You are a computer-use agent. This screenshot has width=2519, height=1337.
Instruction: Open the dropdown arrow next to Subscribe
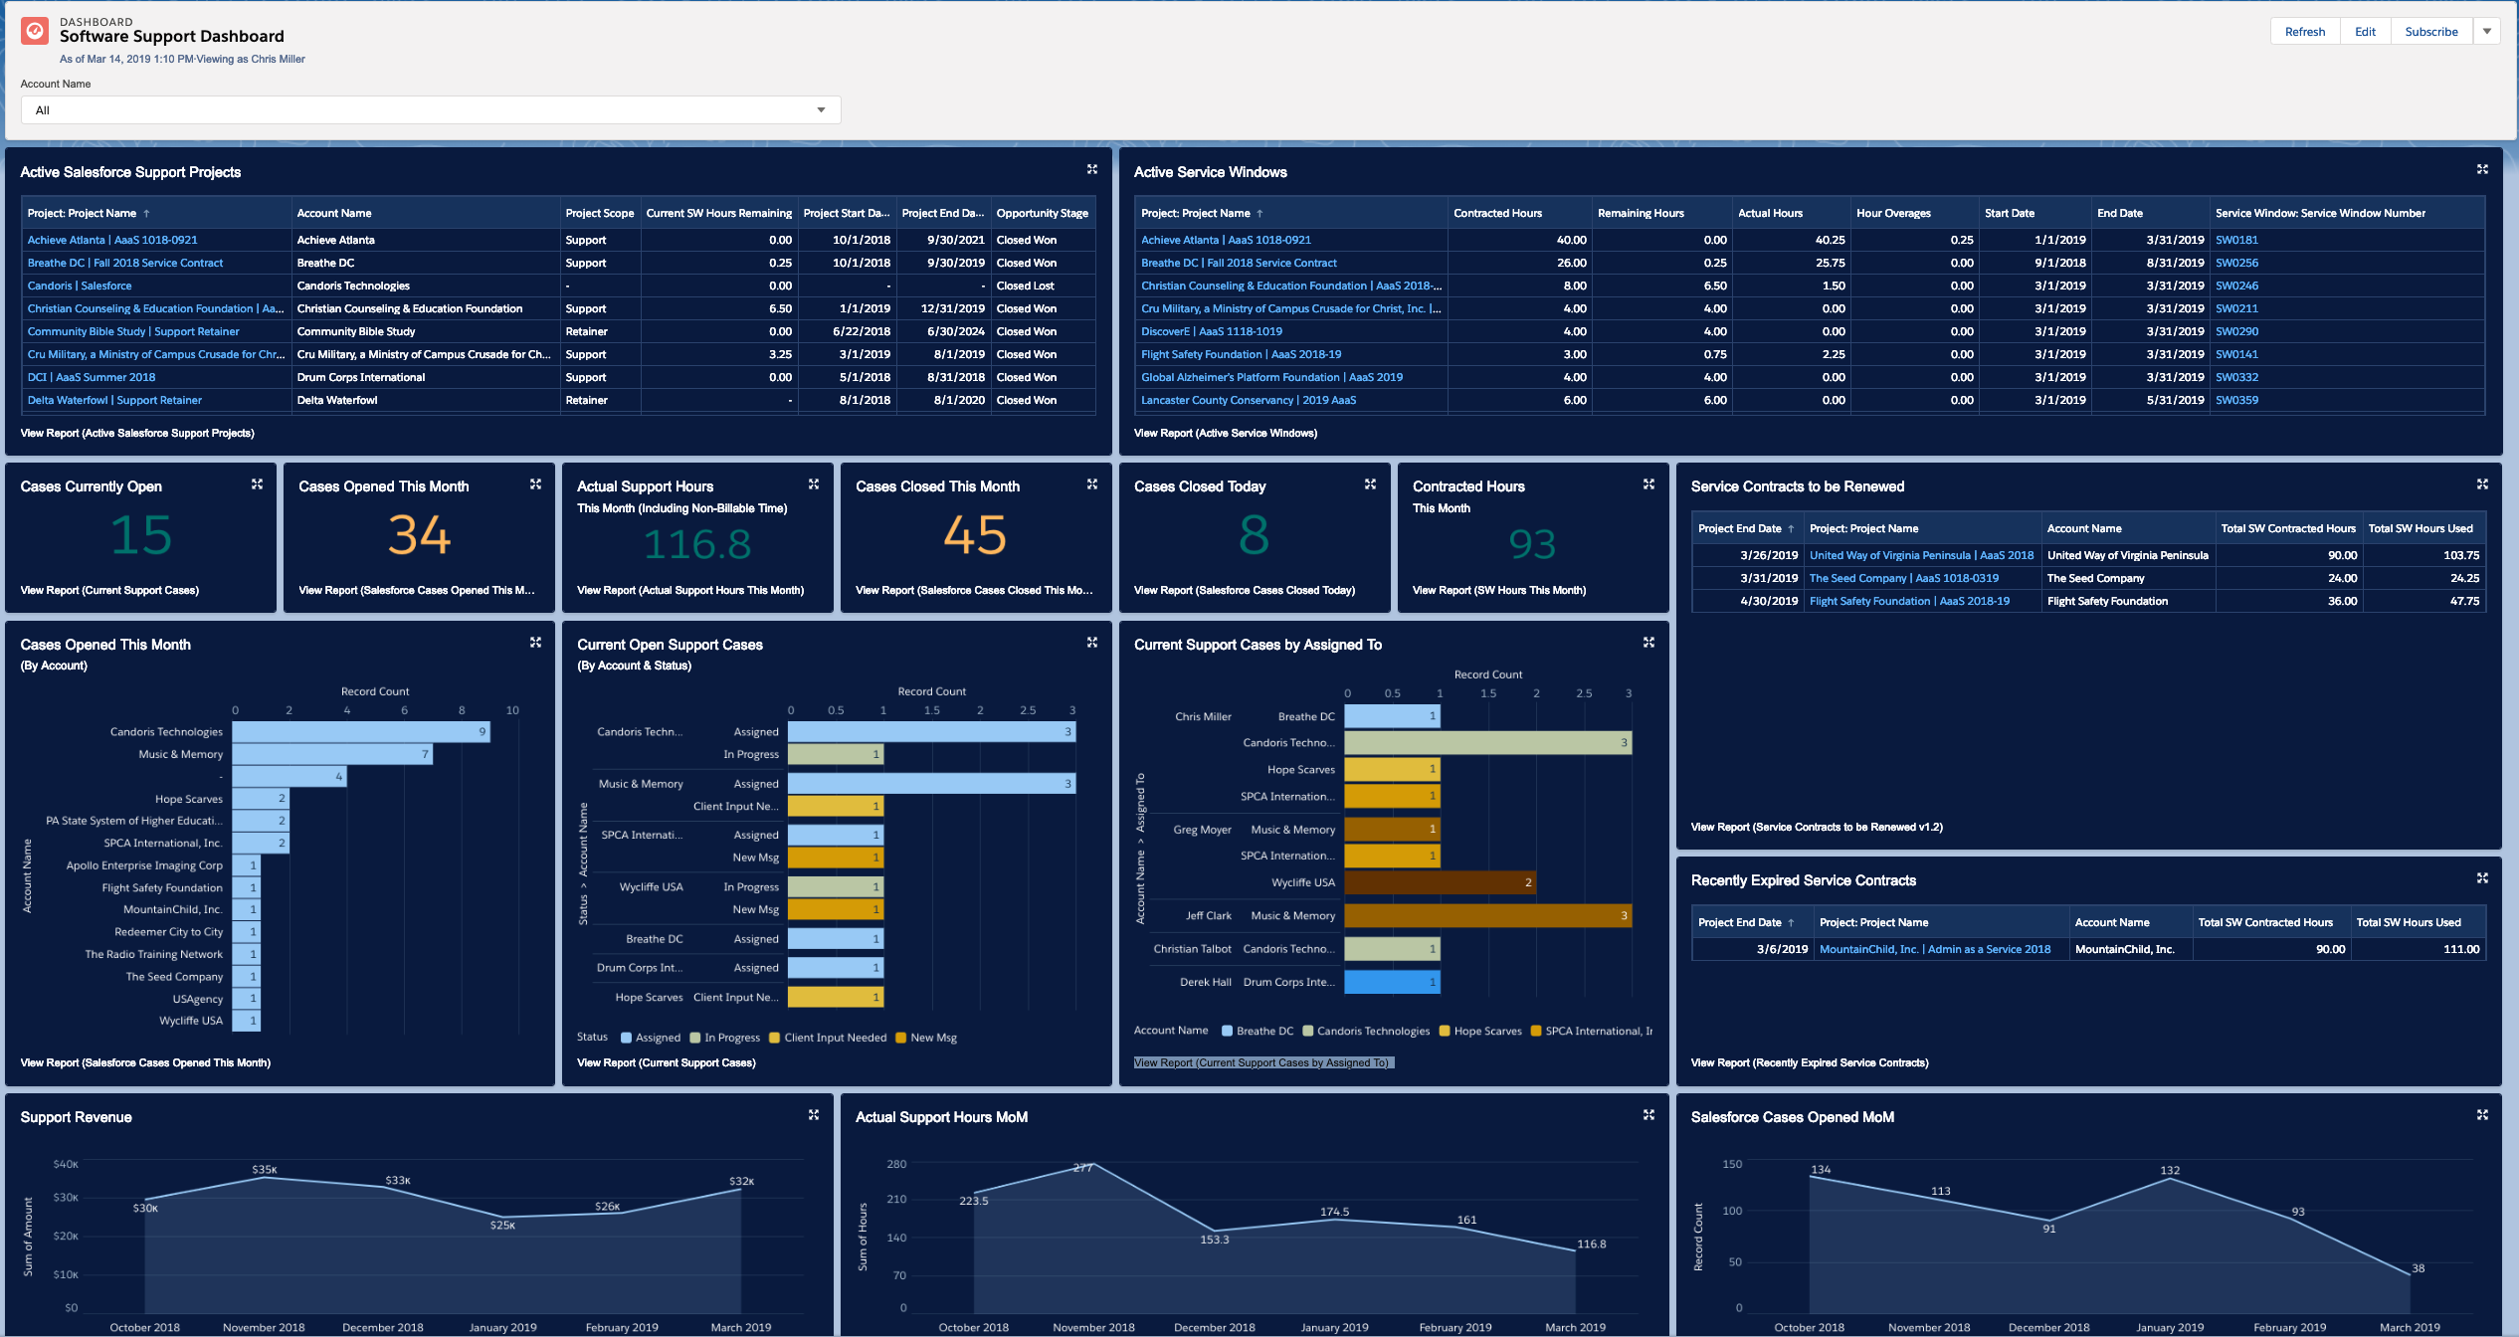click(x=2486, y=32)
